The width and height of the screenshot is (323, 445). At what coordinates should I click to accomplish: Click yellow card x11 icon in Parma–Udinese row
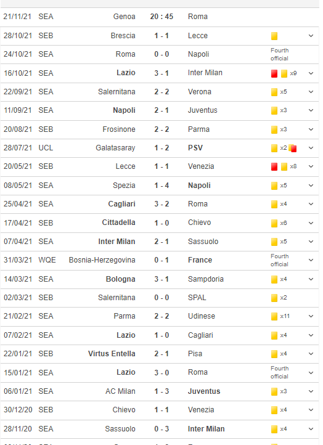click(x=274, y=316)
